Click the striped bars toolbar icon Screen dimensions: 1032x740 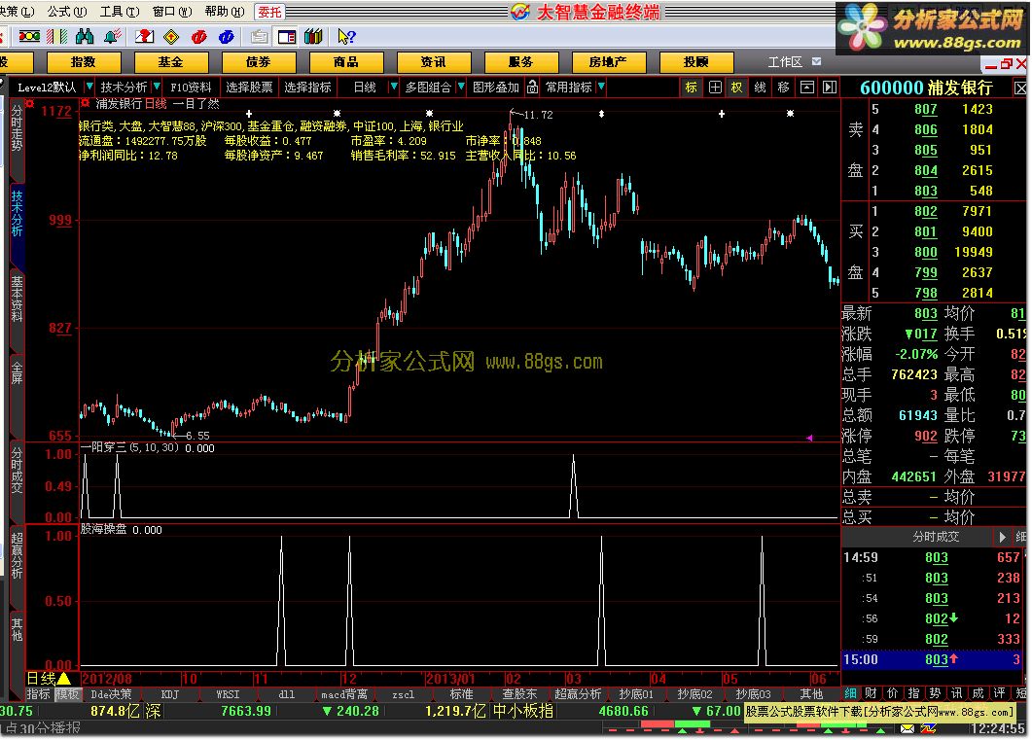(x=56, y=37)
